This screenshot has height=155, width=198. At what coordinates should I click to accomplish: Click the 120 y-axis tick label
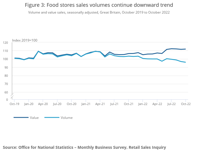[x=5, y=43]
